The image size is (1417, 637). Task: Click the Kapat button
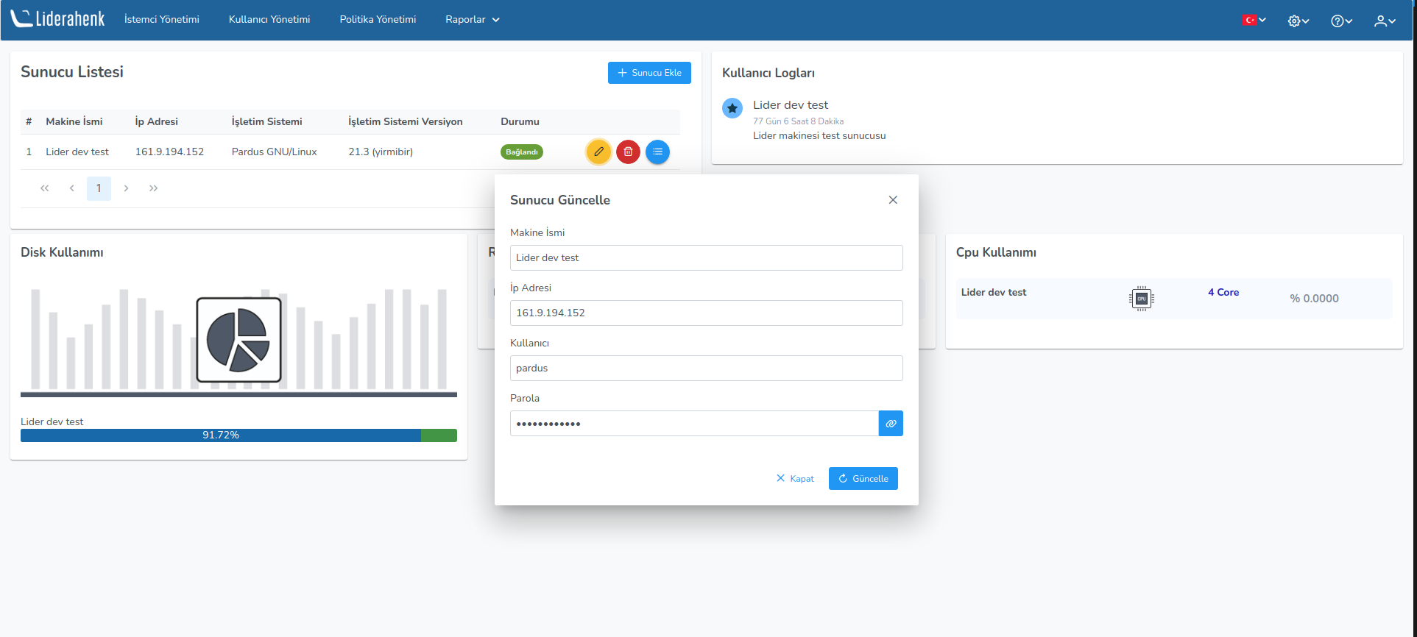795,478
